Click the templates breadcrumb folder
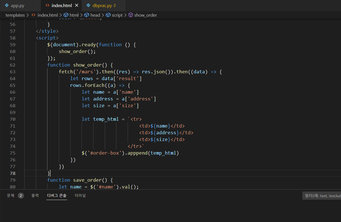 click(15, 15)
